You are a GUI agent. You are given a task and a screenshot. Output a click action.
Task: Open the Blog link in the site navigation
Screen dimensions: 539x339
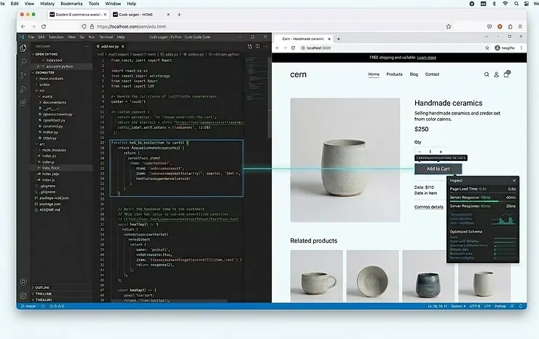414,74
